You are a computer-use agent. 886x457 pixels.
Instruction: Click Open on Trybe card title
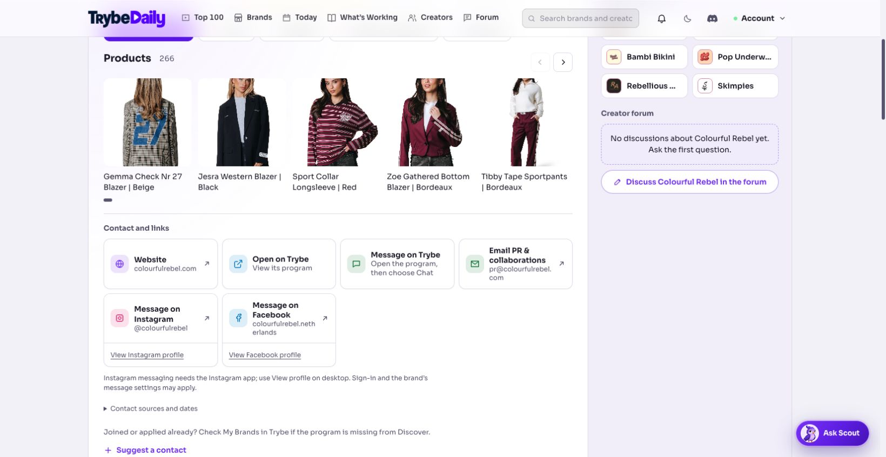click(280, 259)
